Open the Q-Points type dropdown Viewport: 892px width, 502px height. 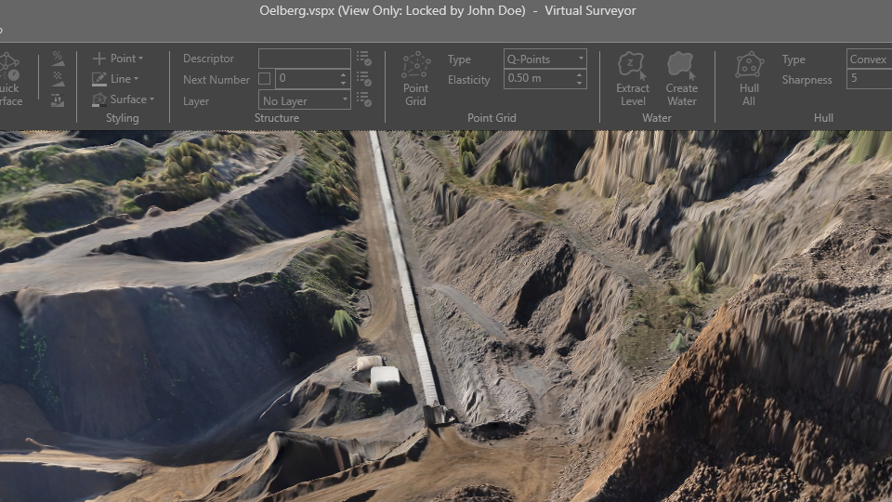click(544, 59)
